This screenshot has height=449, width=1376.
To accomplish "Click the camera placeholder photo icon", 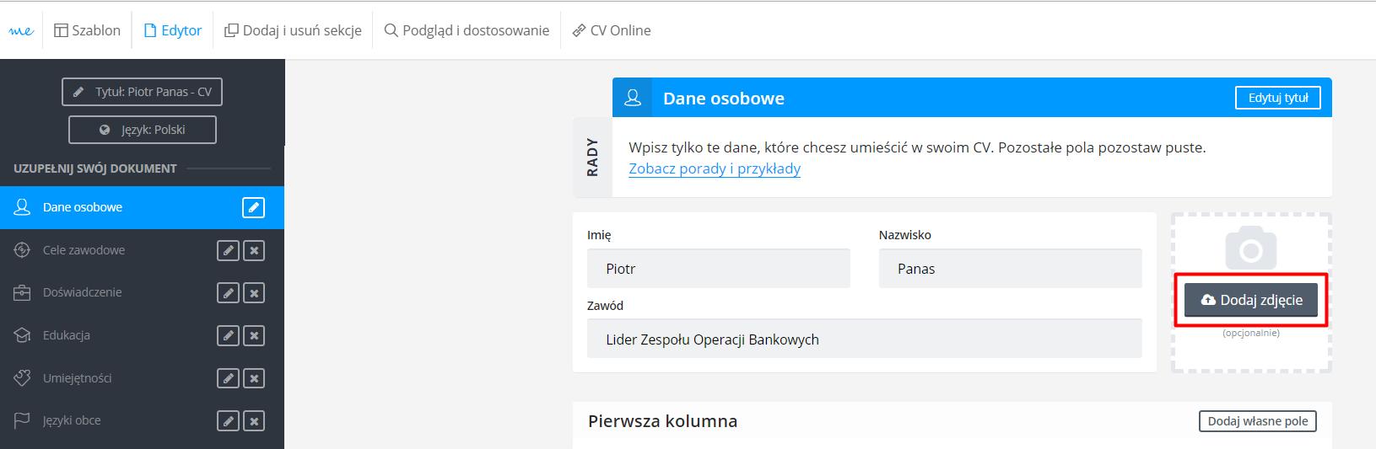I will pos(1250,248).
